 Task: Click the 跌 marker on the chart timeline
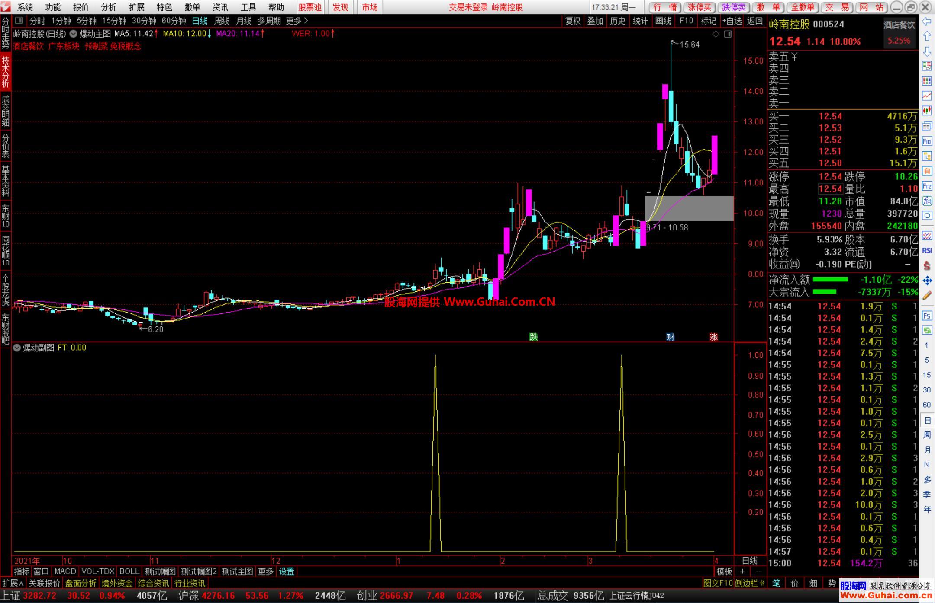pyautogui.click(x=533, y=337)
